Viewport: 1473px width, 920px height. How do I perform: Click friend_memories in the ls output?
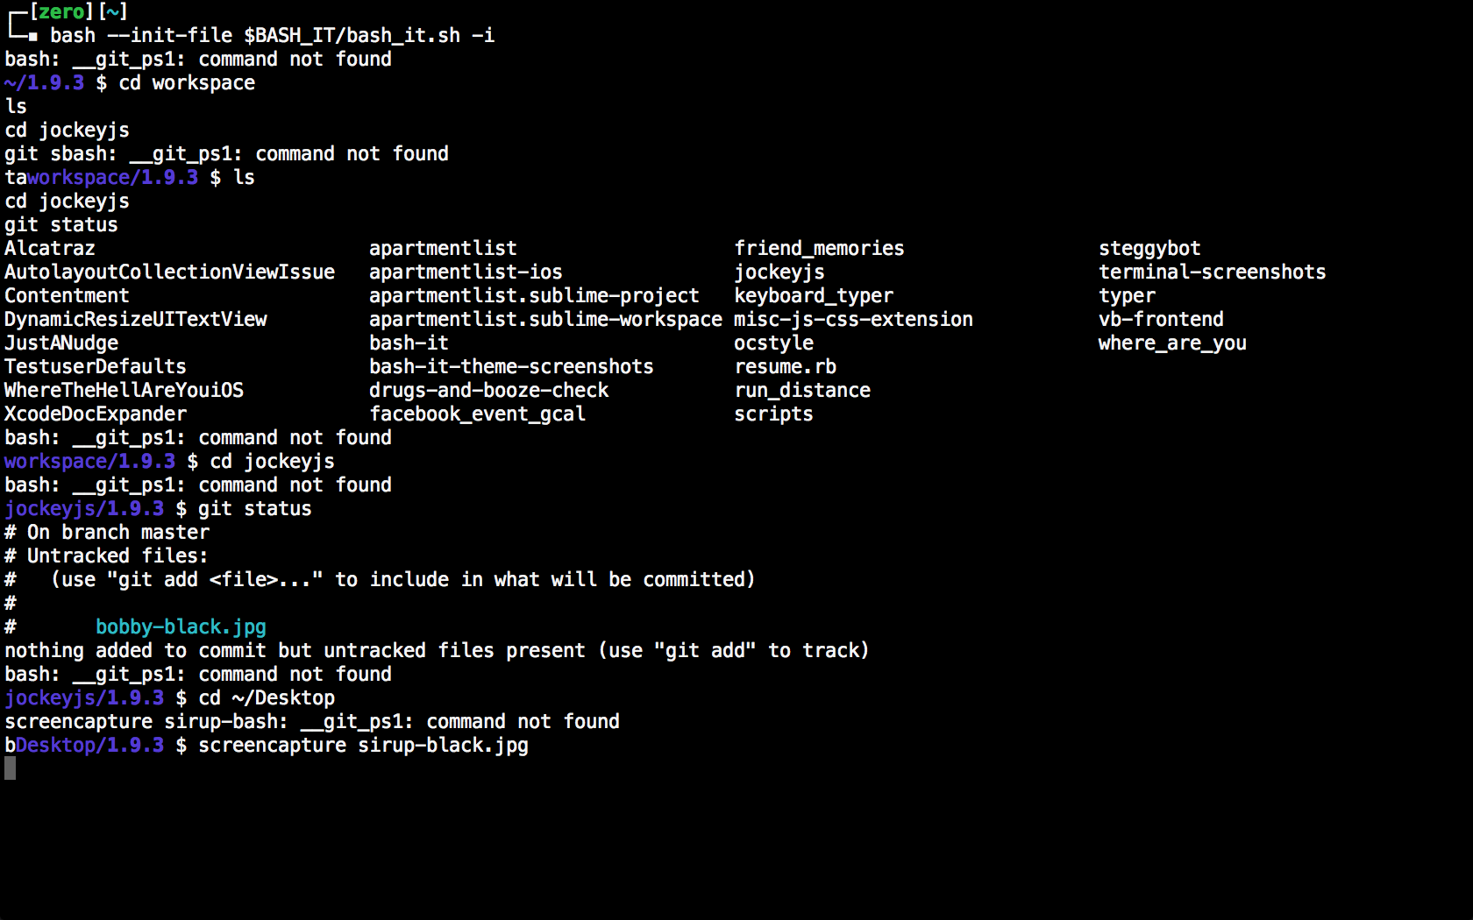coord(818,249)
